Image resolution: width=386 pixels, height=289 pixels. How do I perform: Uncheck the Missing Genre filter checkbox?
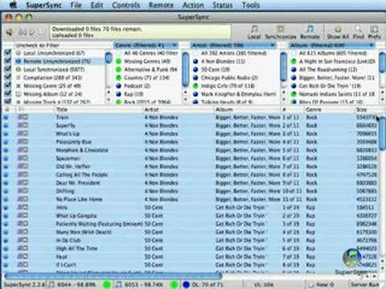click(x=8, y=85)
